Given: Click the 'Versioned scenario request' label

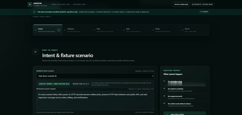Looking at the screenshot, I should tap(46, 89).
